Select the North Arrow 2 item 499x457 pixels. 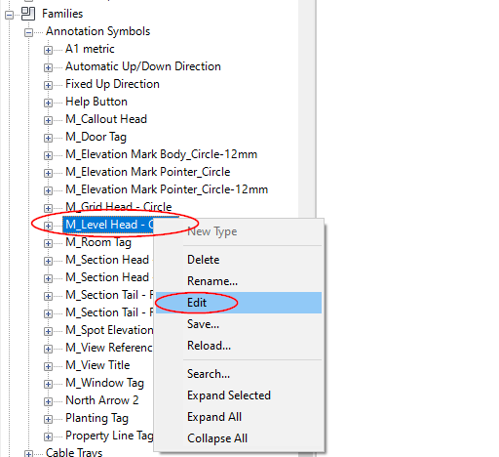(102, 400)
